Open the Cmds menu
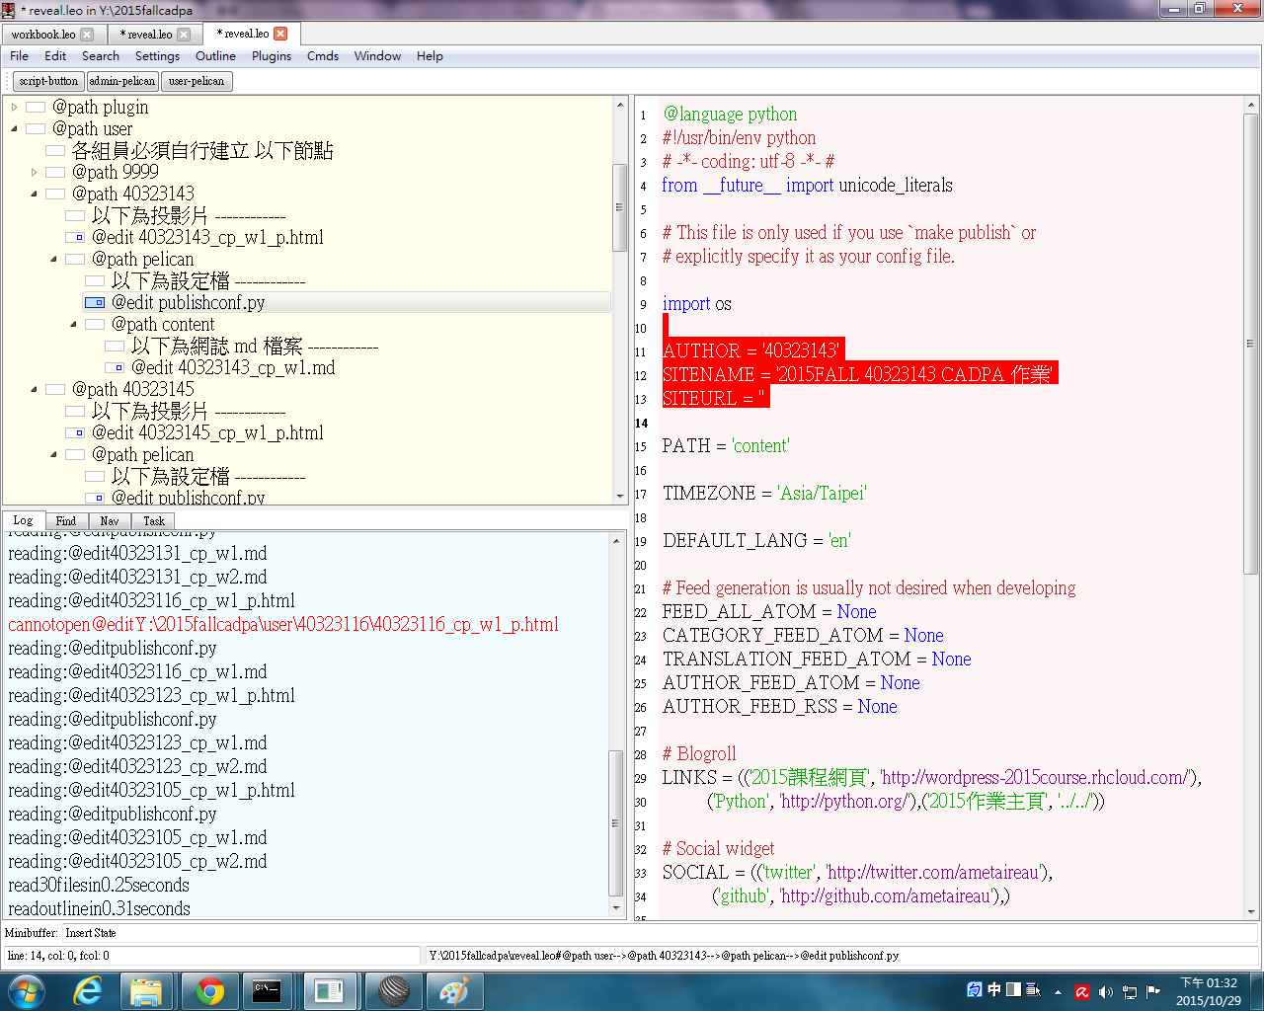This screenshot has width=1264, height=1011. point(323,56)
